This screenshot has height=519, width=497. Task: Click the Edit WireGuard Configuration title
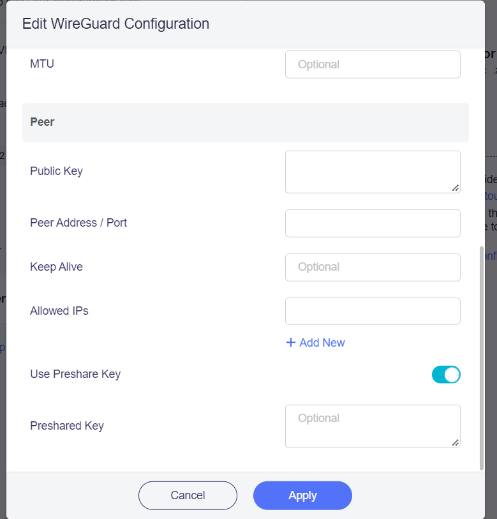point(115,24)
